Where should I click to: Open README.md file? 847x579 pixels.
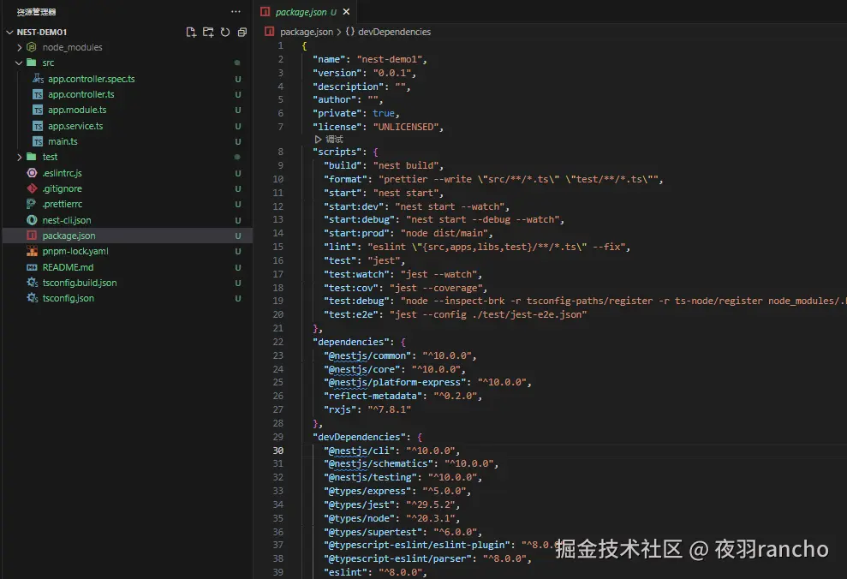(x=68, y=267)
